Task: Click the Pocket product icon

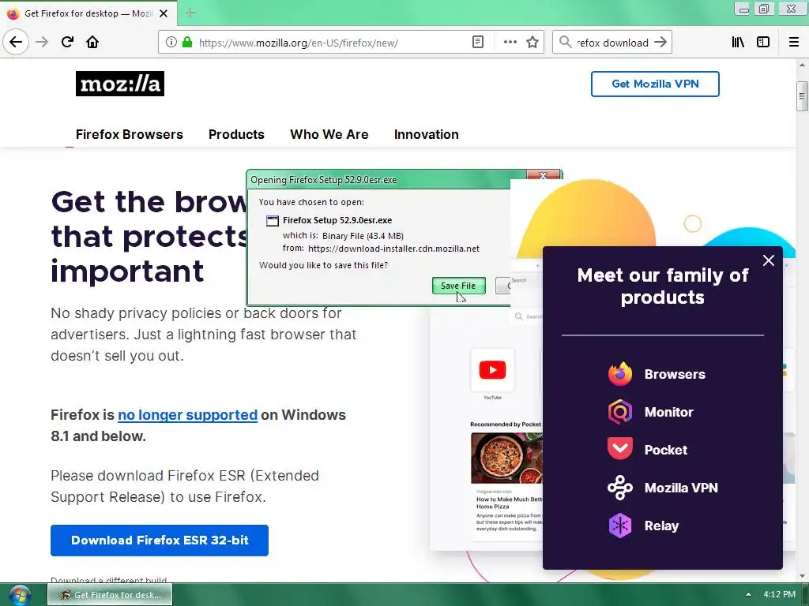Action: tap(619, 449)
